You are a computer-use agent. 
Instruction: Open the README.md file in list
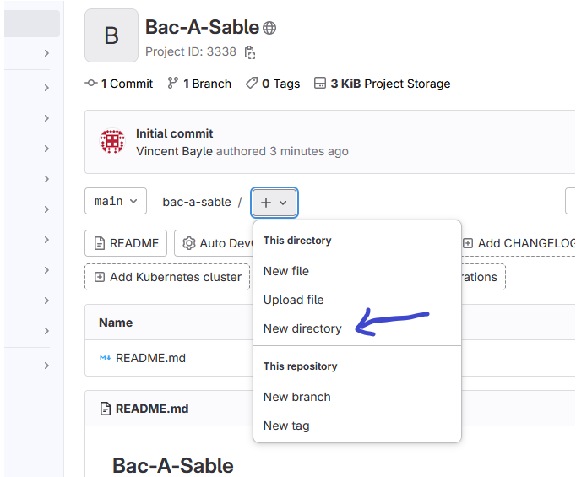click(150, 358)
